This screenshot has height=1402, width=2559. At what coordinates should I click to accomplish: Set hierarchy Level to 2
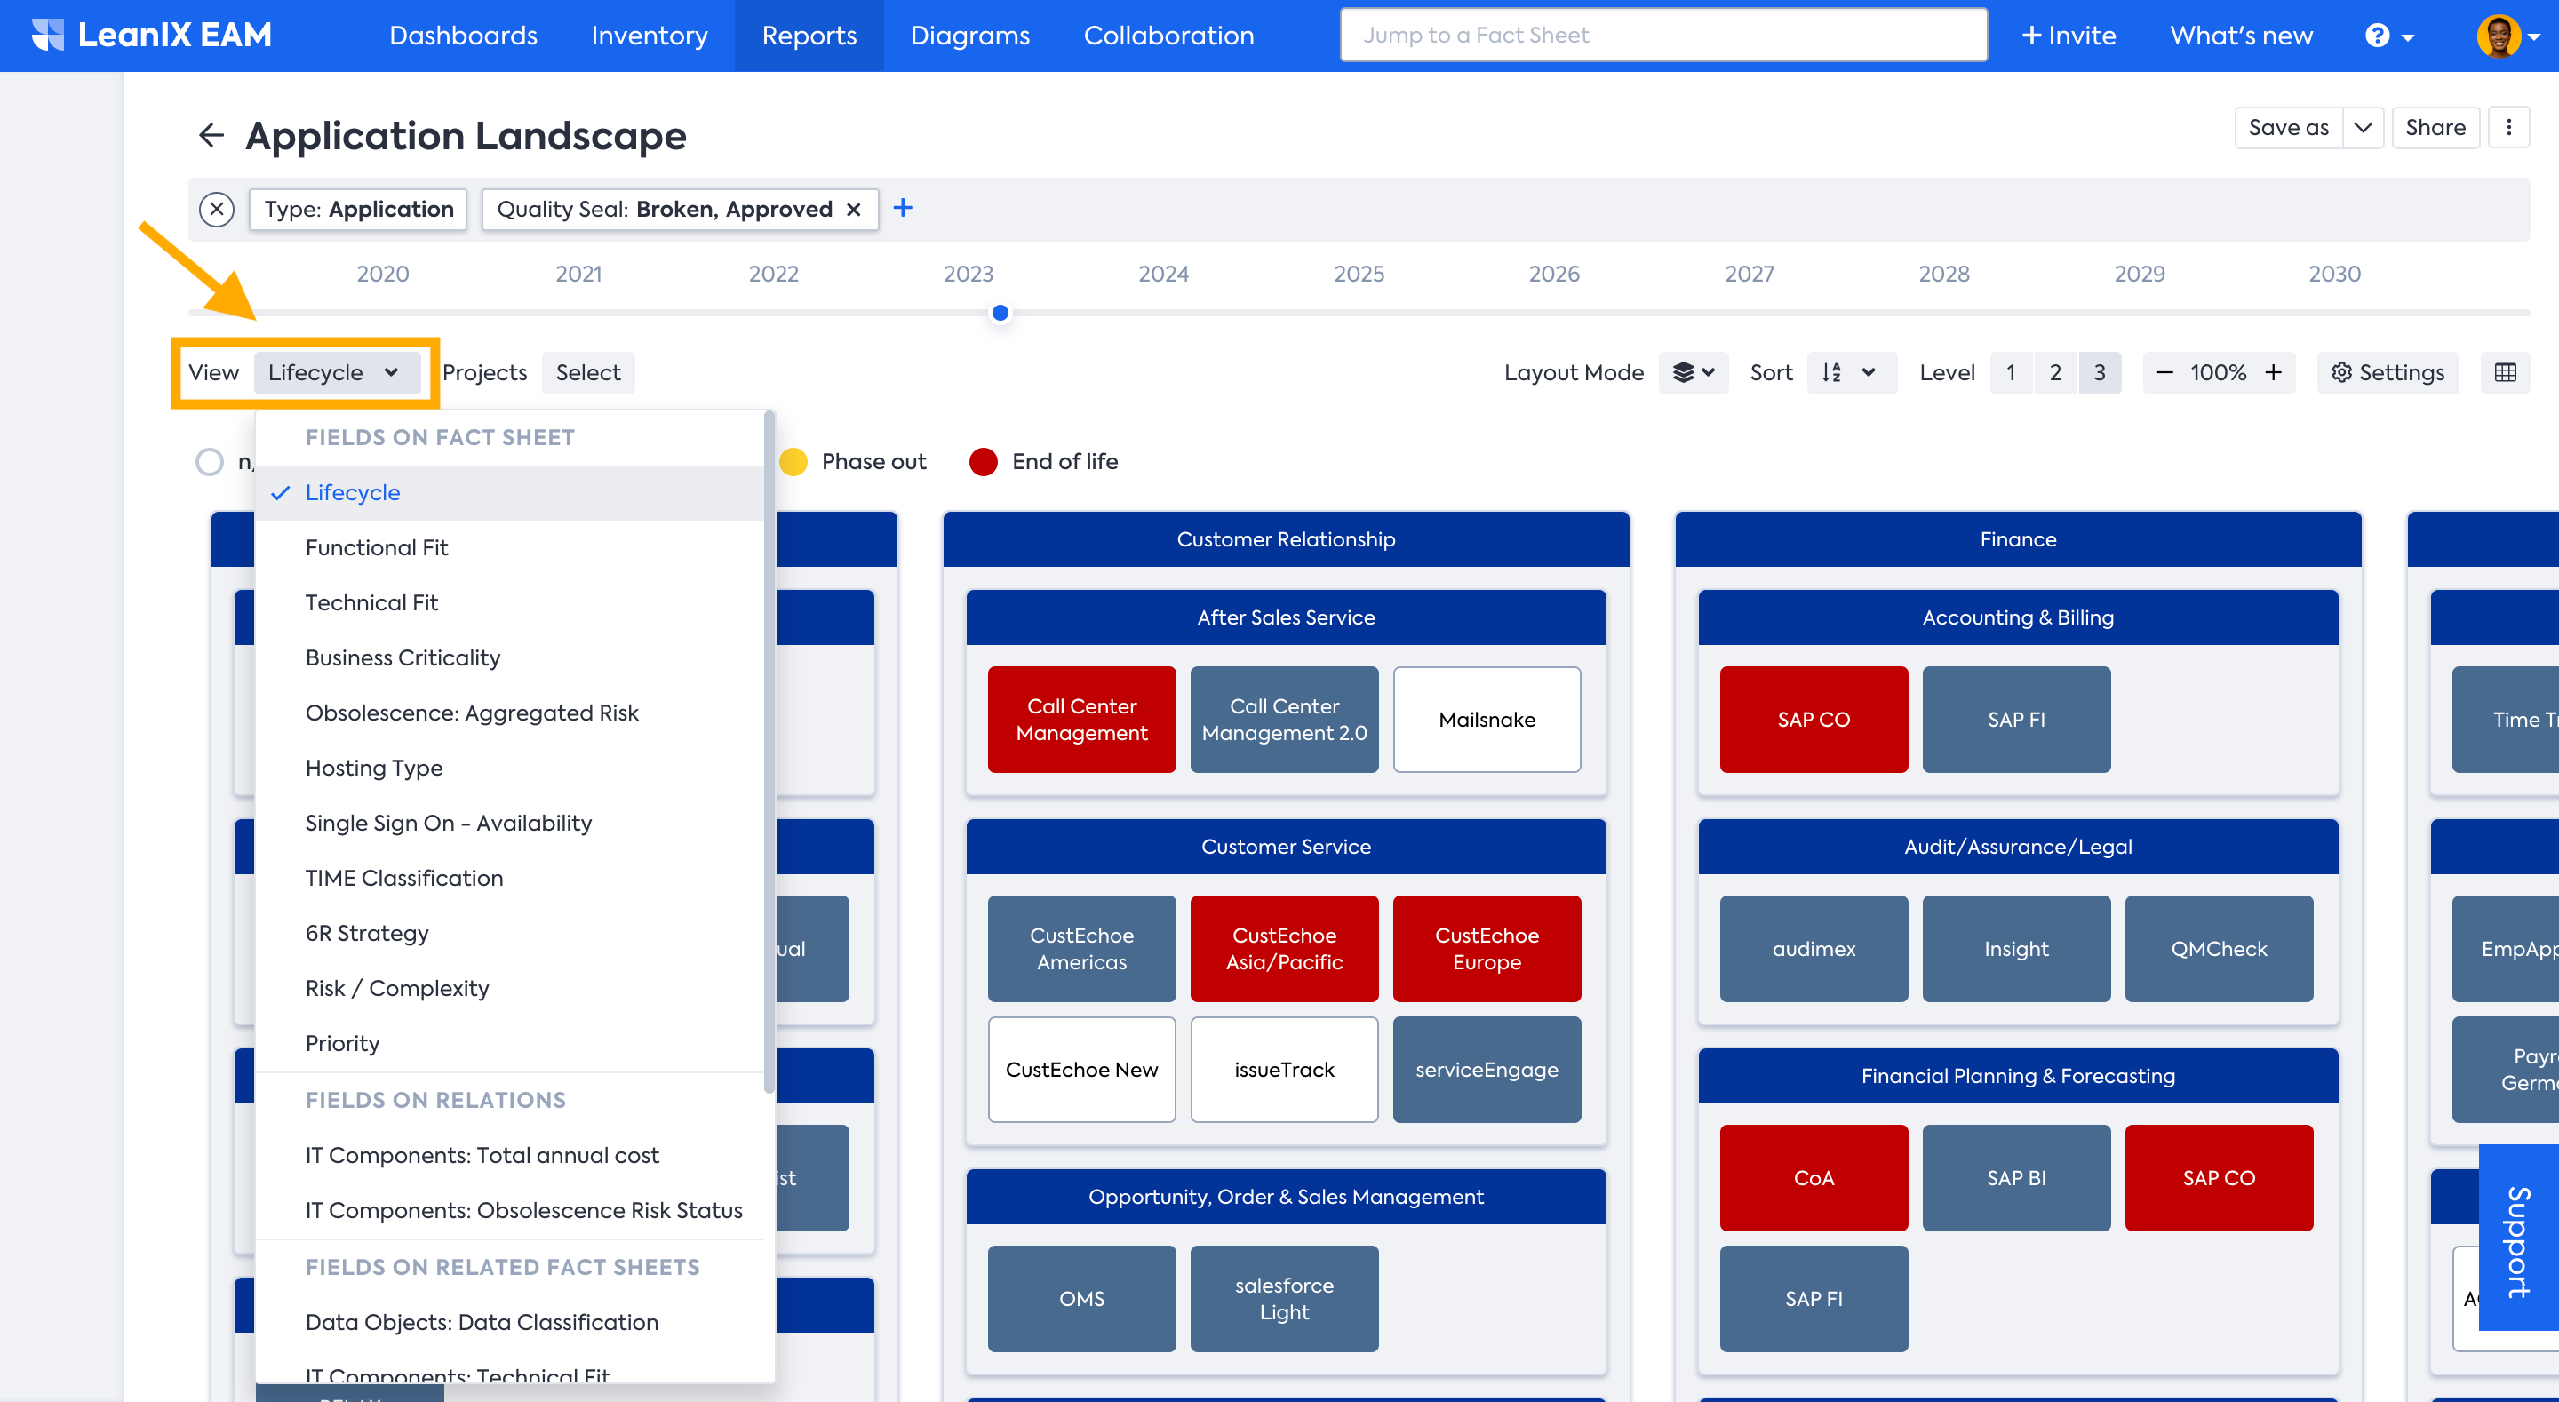point(2054,372)
